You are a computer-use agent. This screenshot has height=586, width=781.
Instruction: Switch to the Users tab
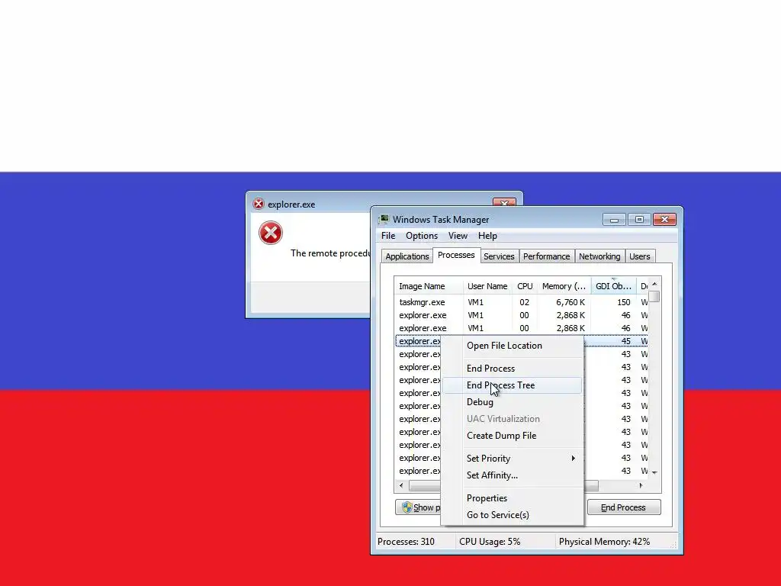640,256
